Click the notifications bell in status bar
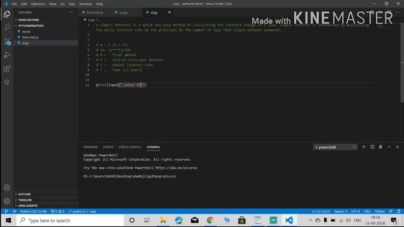The width and height of the screenshot is (404, 227). pyautogui.click(x=398, y=211)
